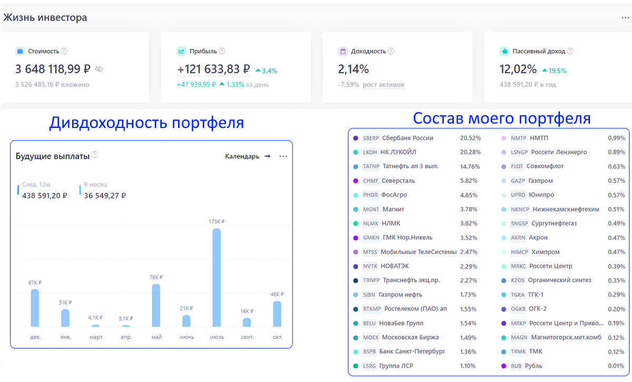This screenshot has width=632, height=382.
Task: Open the top-right three-dots page menu
Action: [x=625, y=17]
